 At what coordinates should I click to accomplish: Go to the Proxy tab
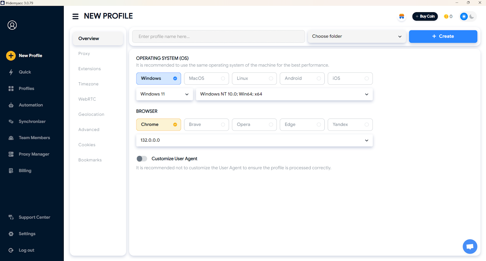point(84,53)
